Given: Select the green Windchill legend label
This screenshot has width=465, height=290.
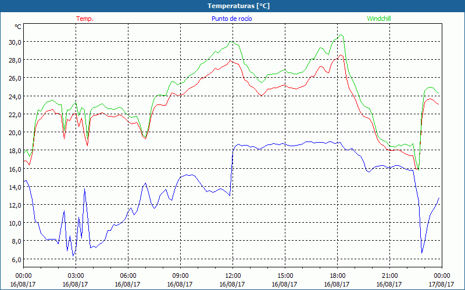Looking at the screenshot, I should (379, 19).
